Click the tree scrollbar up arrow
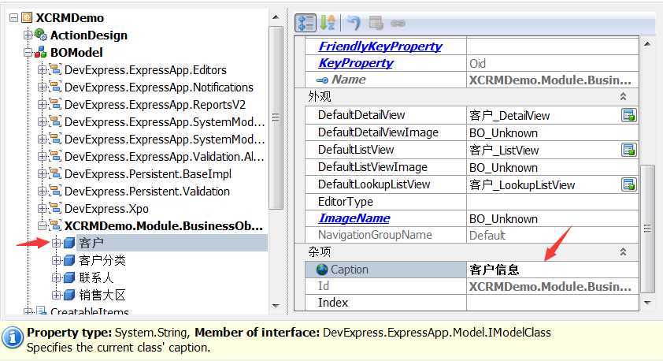This screenshot has width=663, height=361. coord(276,17)
